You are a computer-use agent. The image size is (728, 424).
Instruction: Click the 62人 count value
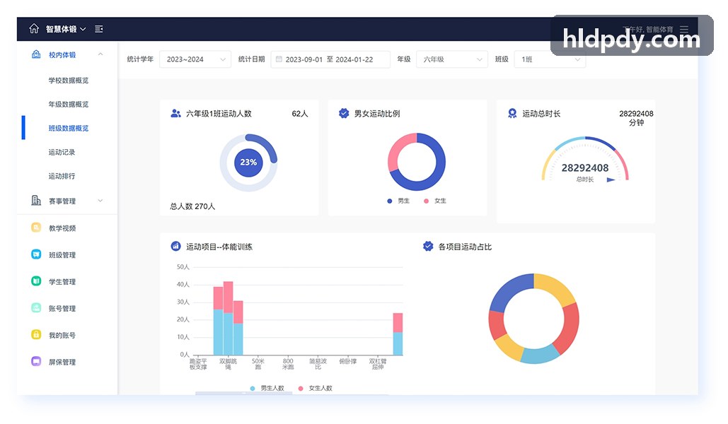(x=300, y=114)
